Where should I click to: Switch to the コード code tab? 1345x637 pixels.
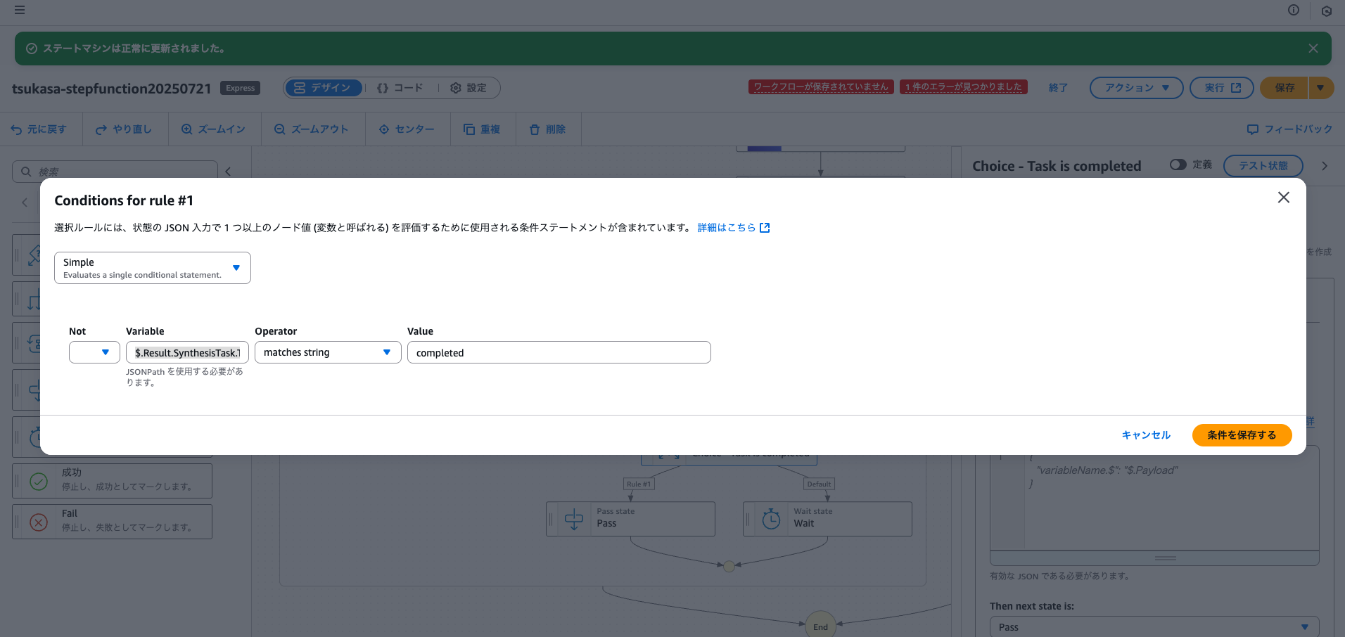[400, 88]
